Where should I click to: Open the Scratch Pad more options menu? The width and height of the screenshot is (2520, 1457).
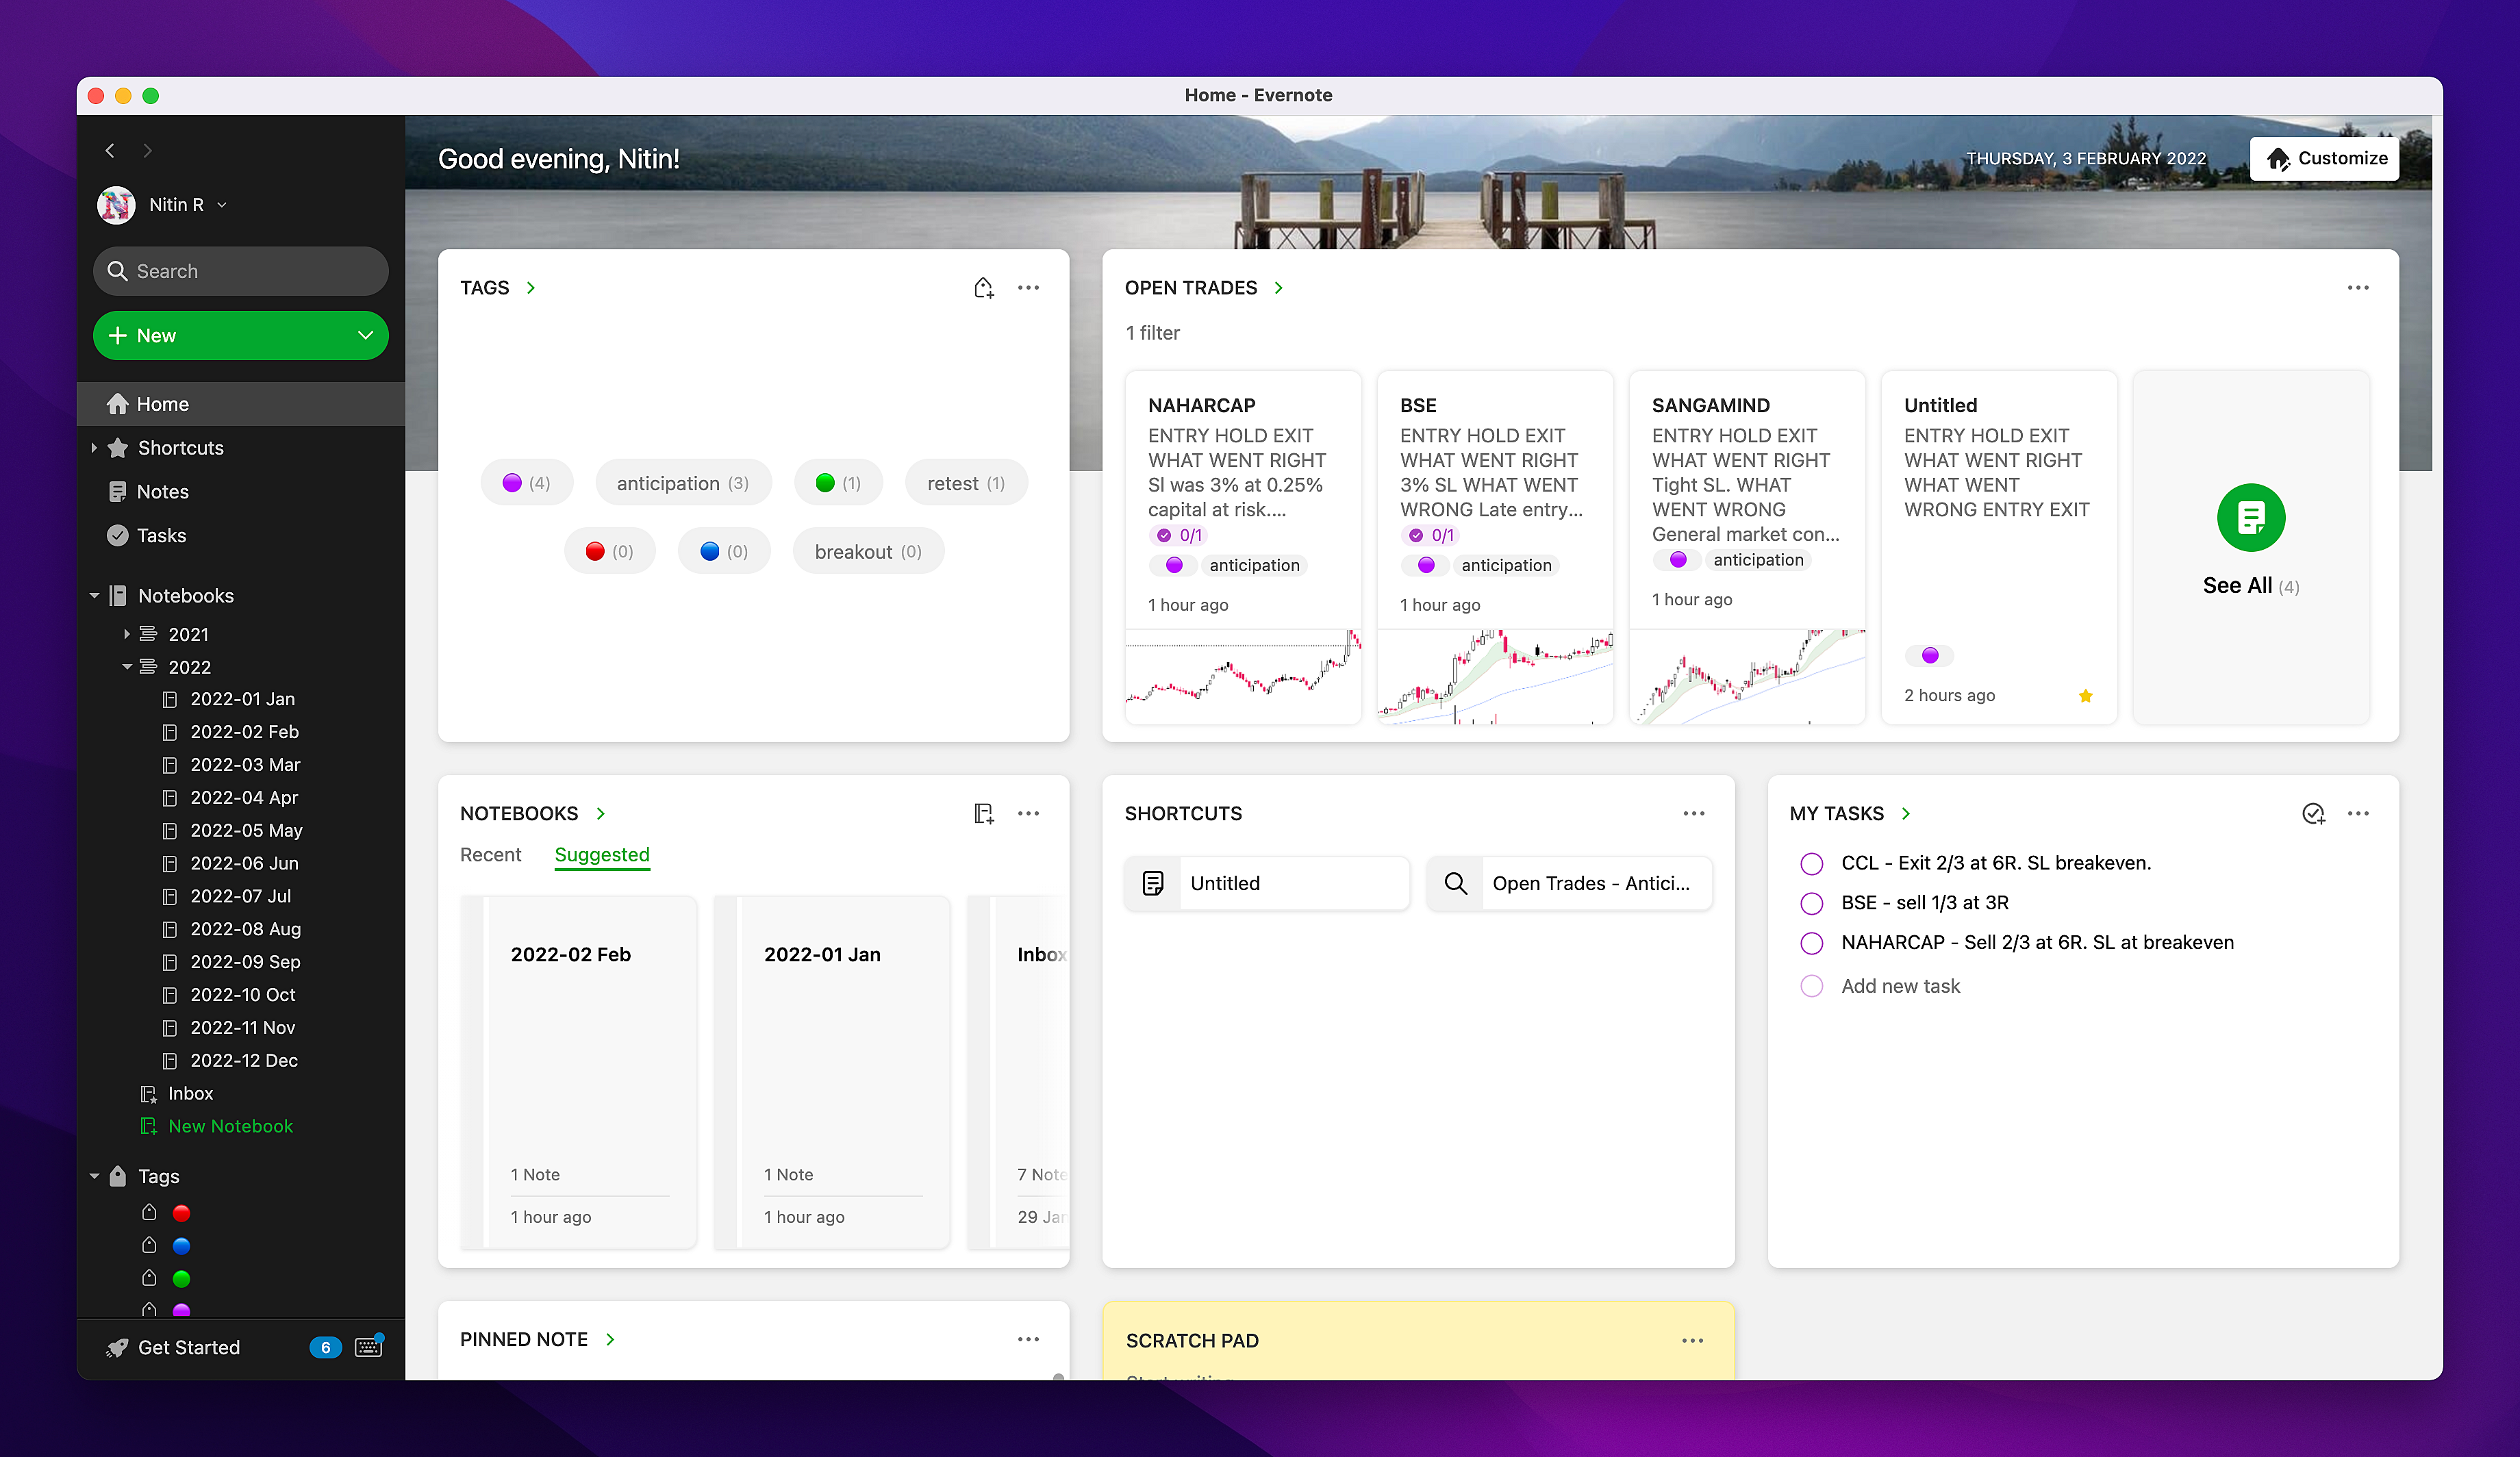pos(1692,1341)
